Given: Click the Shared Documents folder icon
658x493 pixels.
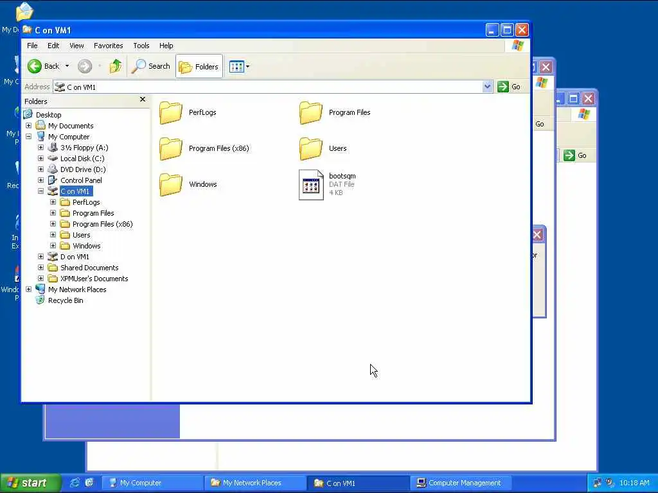Looking at the screenshot, I should click(x=53, y=268).
